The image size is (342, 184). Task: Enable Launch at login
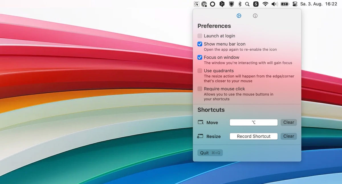[x=199, y=36]
